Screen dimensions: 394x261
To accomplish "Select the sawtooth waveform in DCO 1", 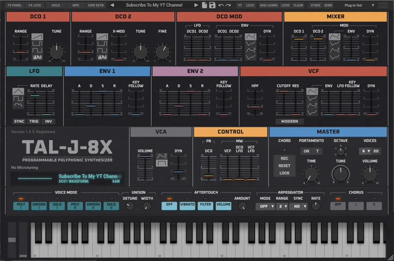I will point(37,37).
